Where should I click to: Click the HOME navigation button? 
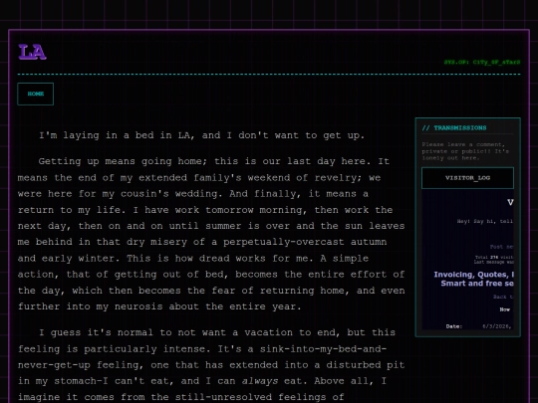coord(35,94)
